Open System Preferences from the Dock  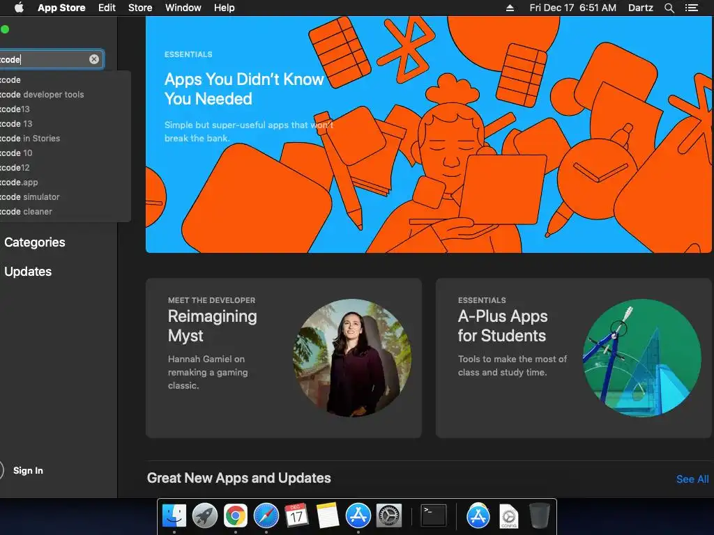click(x=388, y=515)
